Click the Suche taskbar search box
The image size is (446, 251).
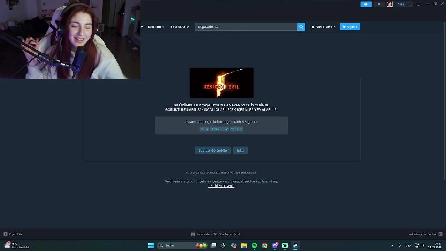point(183,245)
